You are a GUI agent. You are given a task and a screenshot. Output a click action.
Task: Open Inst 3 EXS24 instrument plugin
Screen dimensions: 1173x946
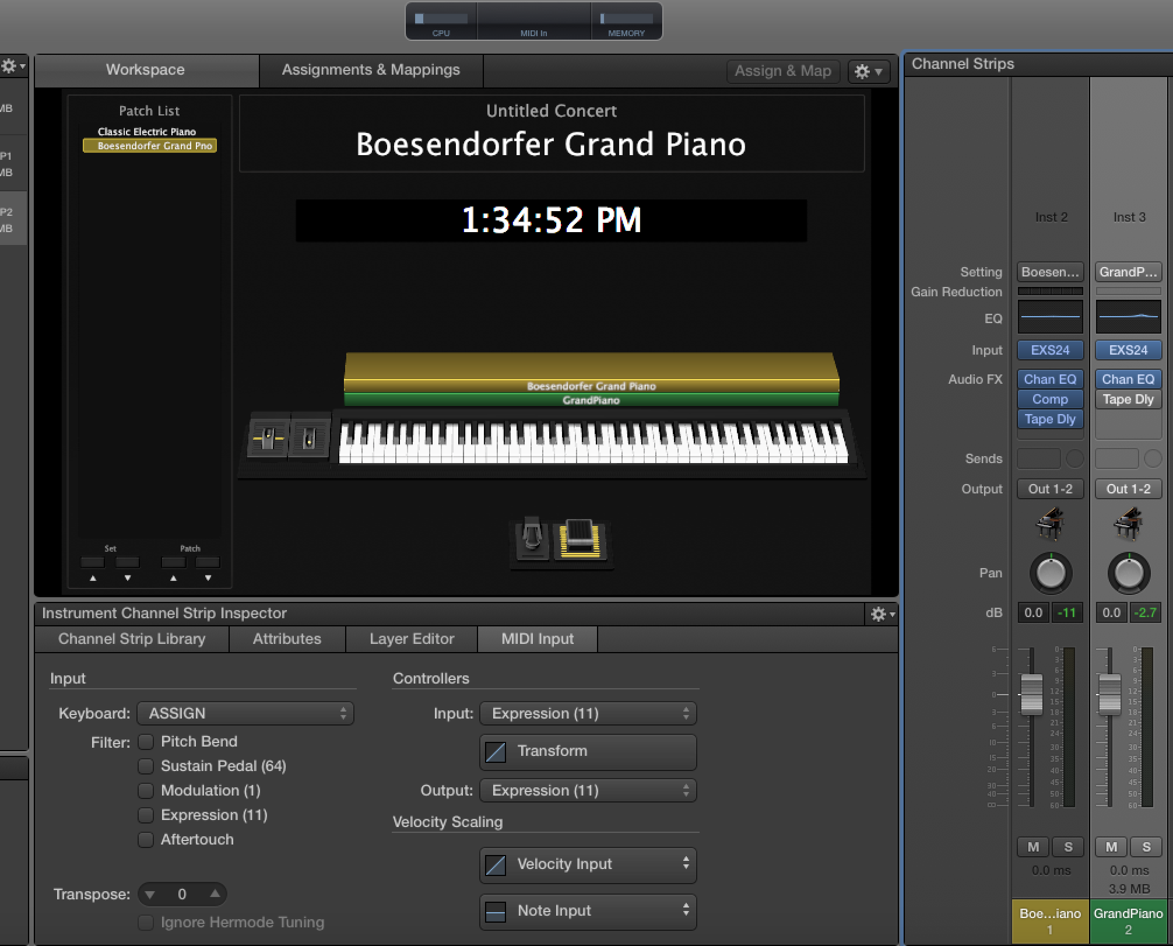pos(1128,350)
